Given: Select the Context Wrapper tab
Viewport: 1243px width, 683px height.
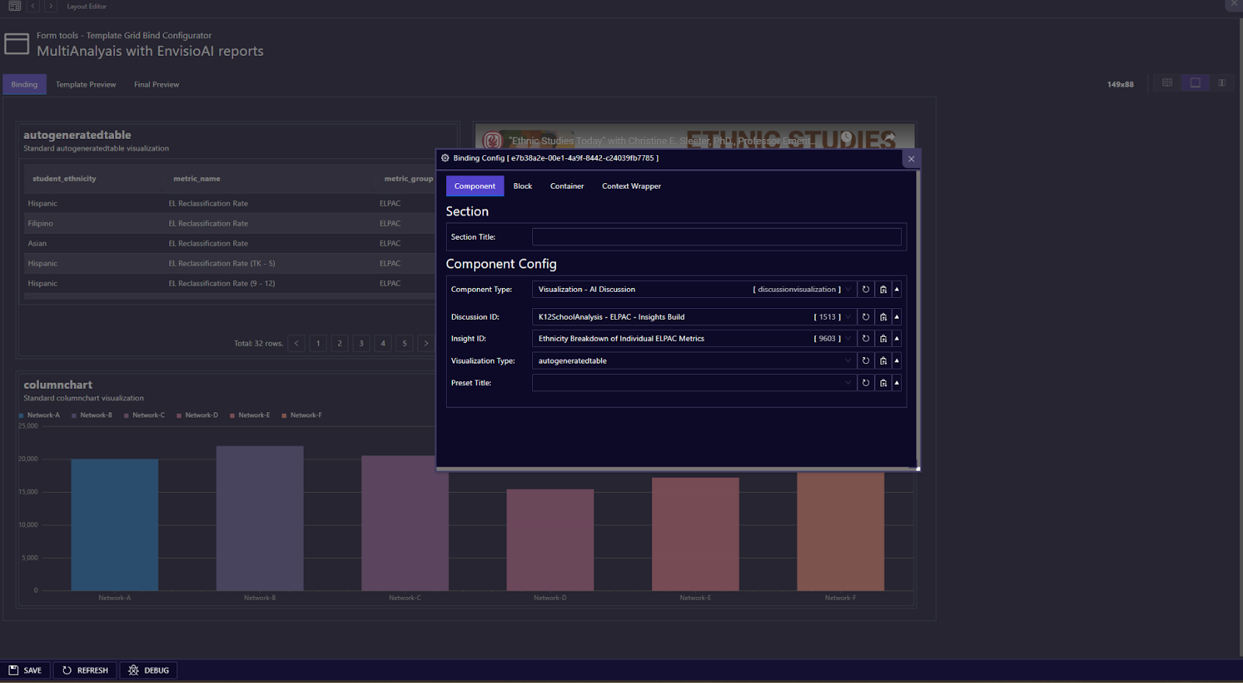Looking at the screenshot, I should 632,186.
